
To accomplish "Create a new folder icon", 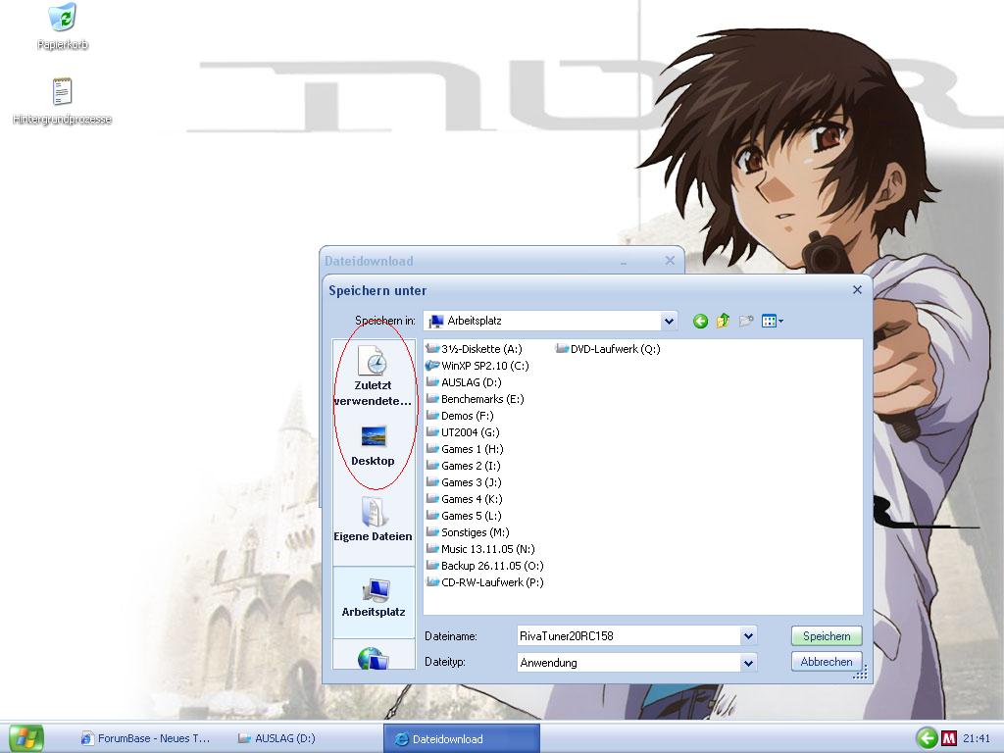I will 746,321.
